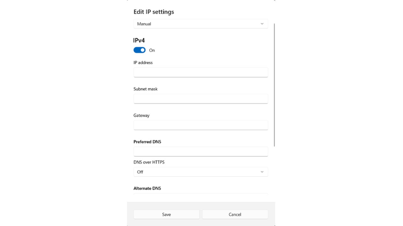Click the IP address label
Viewport: 403px width, 226px height.
pos(143,63)
